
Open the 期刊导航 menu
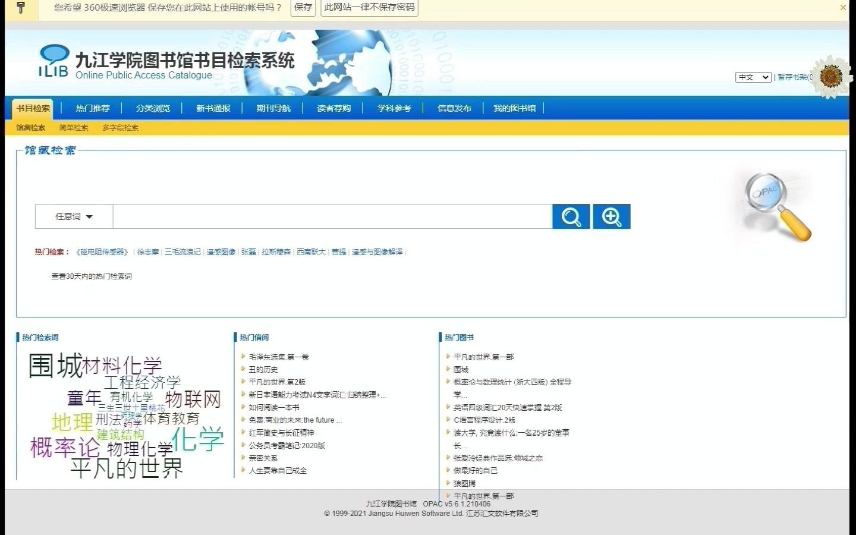[x=273, y=108]
